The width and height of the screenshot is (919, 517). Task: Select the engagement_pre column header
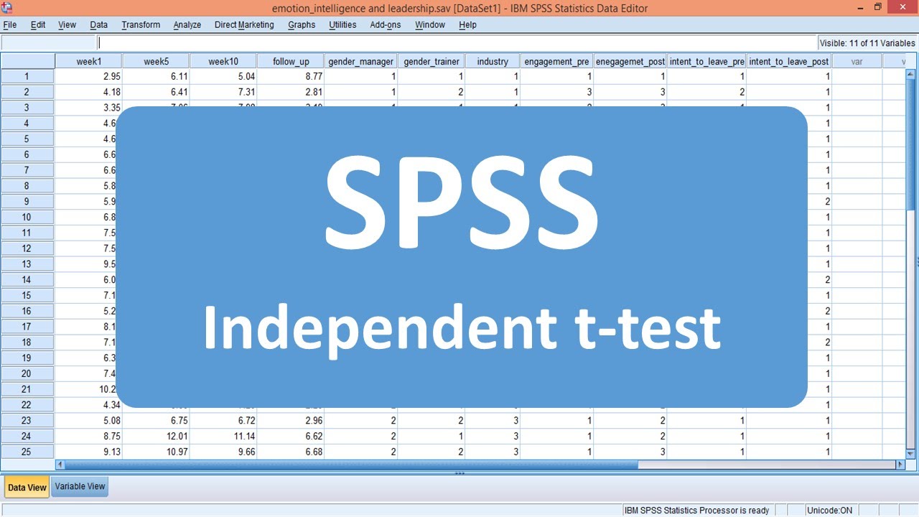click(x=556, y=62)
